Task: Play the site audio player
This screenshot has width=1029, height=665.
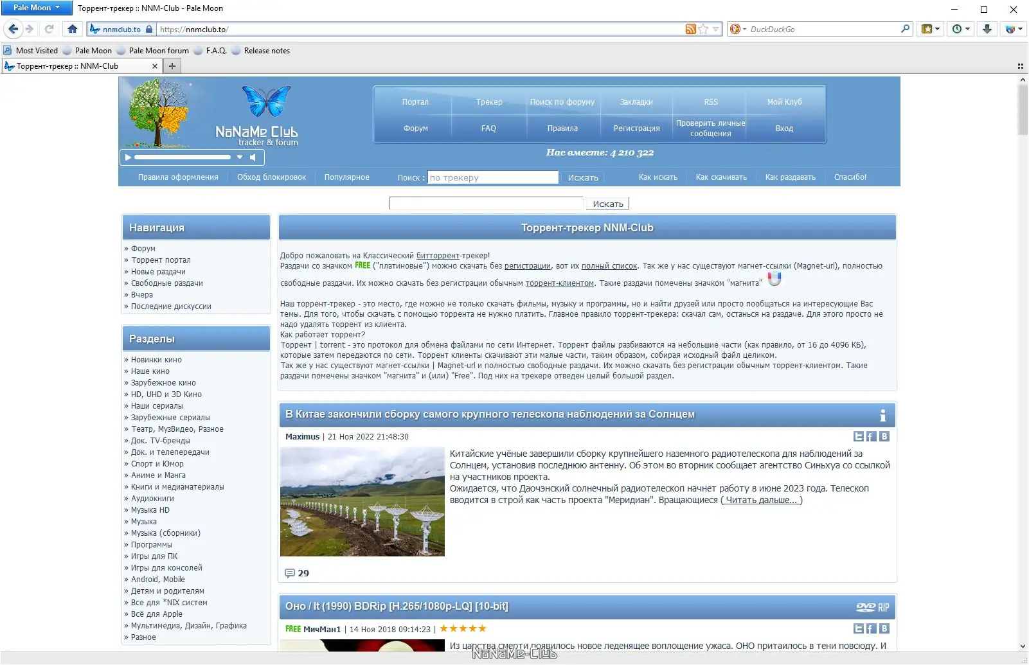Action: click(128, 157)
